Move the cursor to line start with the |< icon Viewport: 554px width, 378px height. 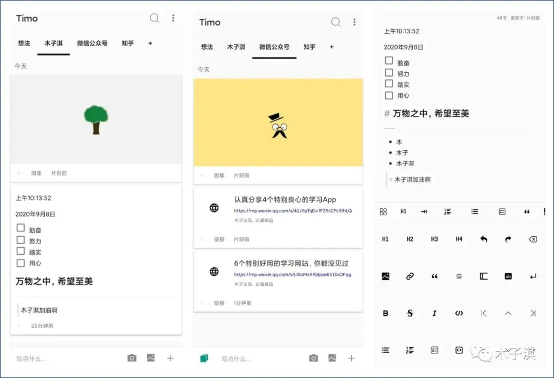click(484, 313)
